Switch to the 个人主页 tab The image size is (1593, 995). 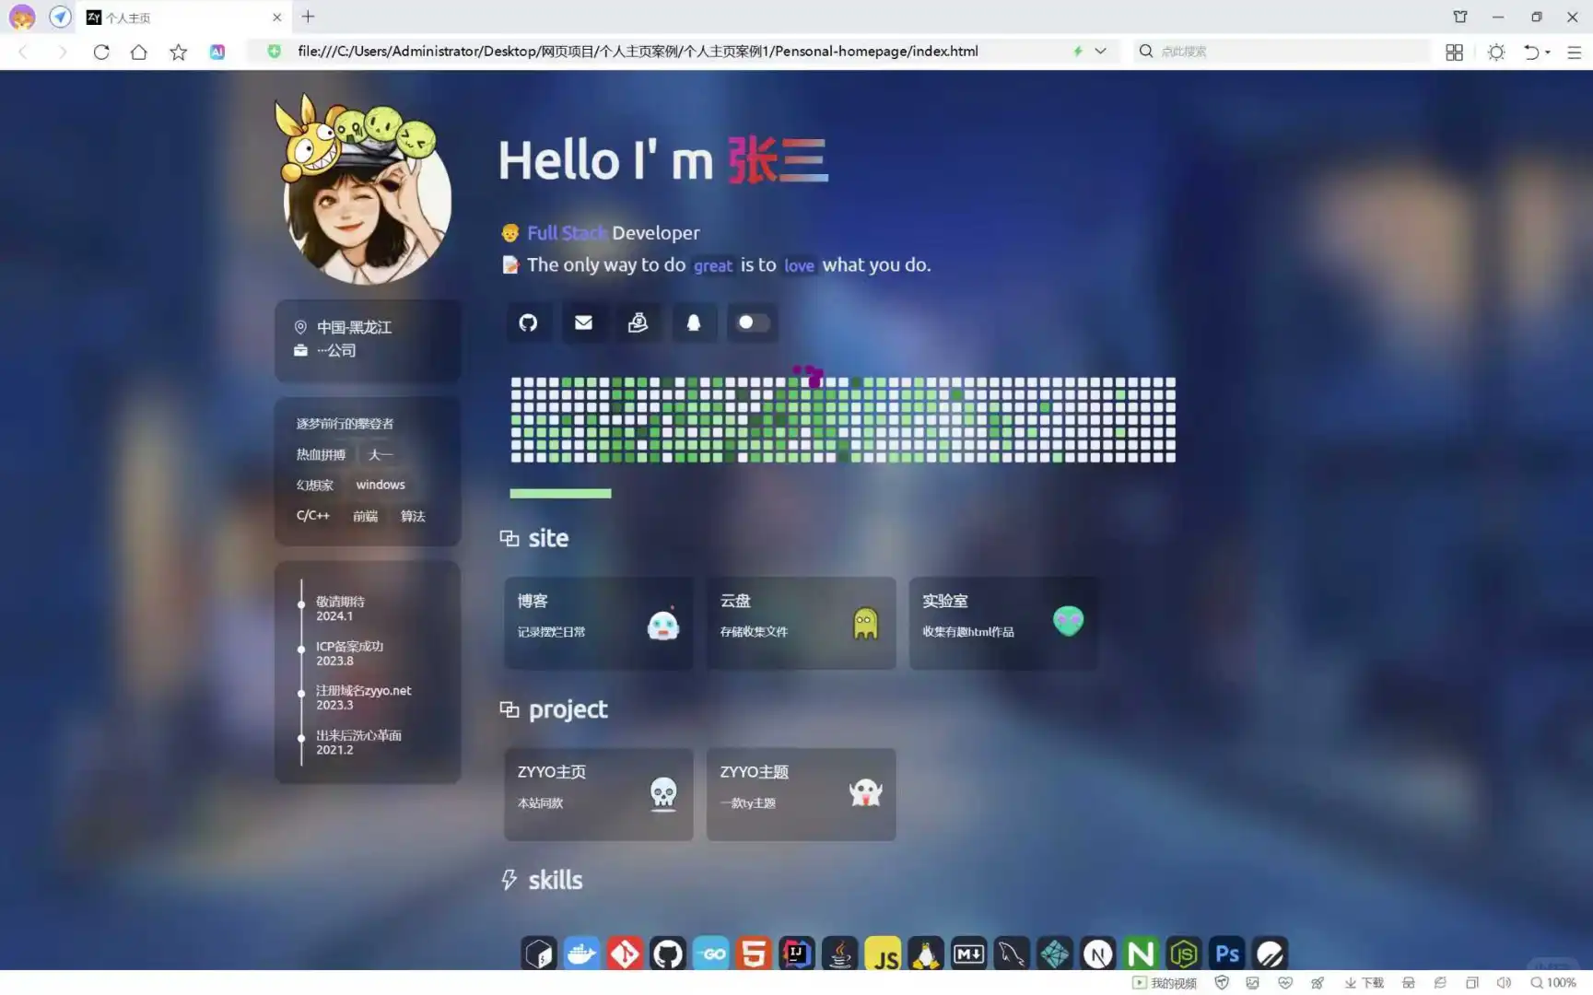pos(183,18)
